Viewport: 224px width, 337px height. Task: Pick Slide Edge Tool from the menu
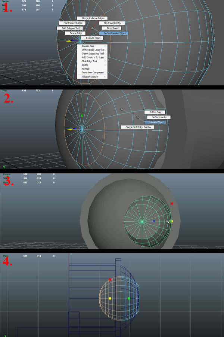pos(90,61)
